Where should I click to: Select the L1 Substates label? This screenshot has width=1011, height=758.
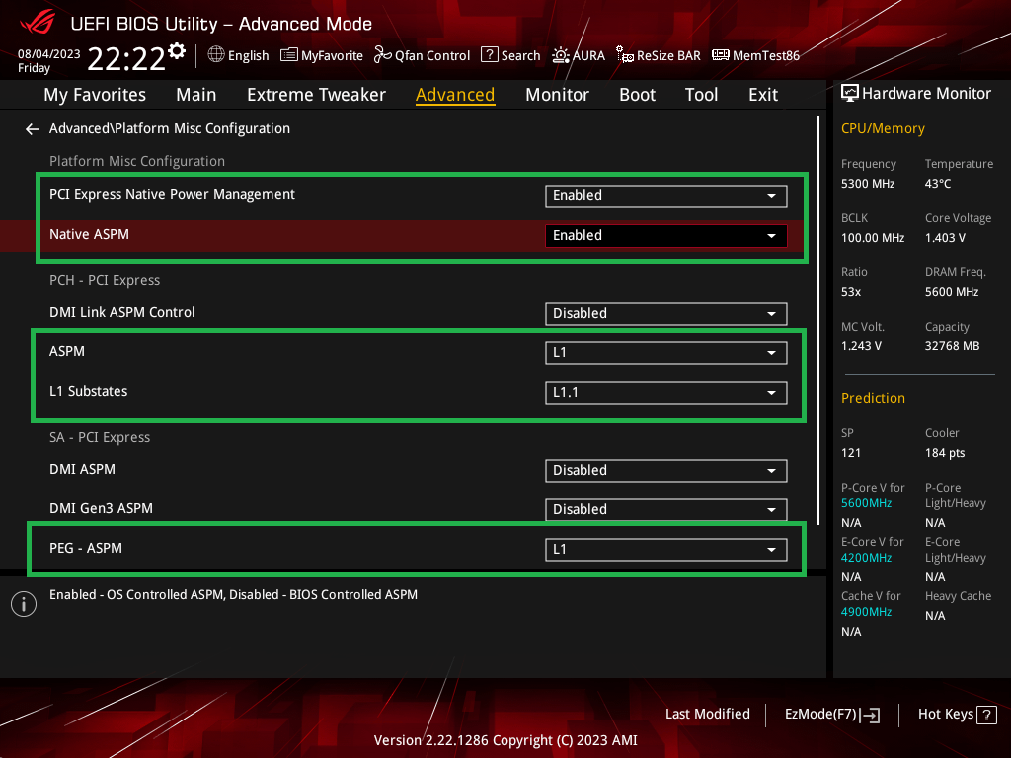pyautogui.click(x=88, y=391)
